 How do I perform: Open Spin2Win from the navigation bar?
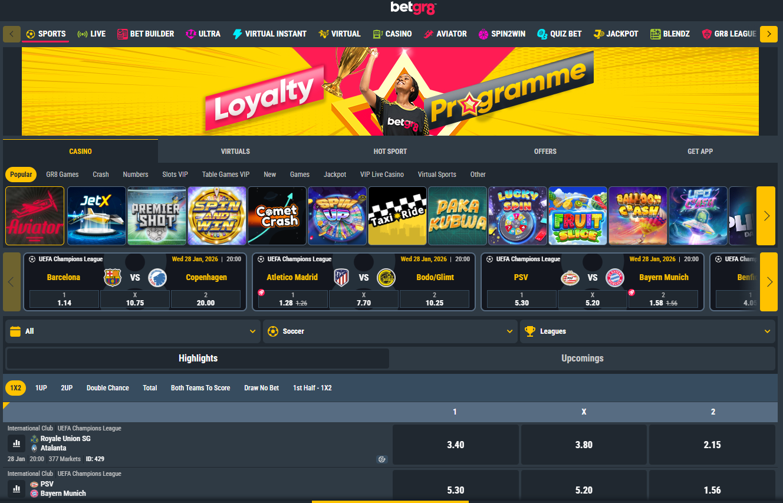coord(501,34)
